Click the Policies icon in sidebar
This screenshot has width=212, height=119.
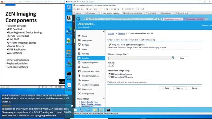(79, 54)
